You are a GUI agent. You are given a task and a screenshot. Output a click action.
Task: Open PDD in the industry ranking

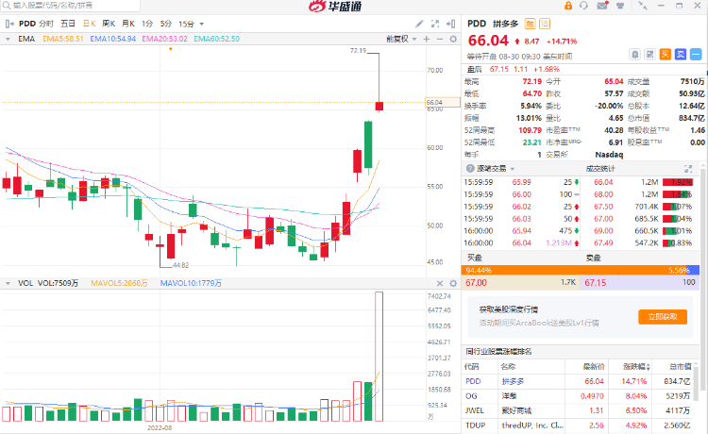click(579, 381)
